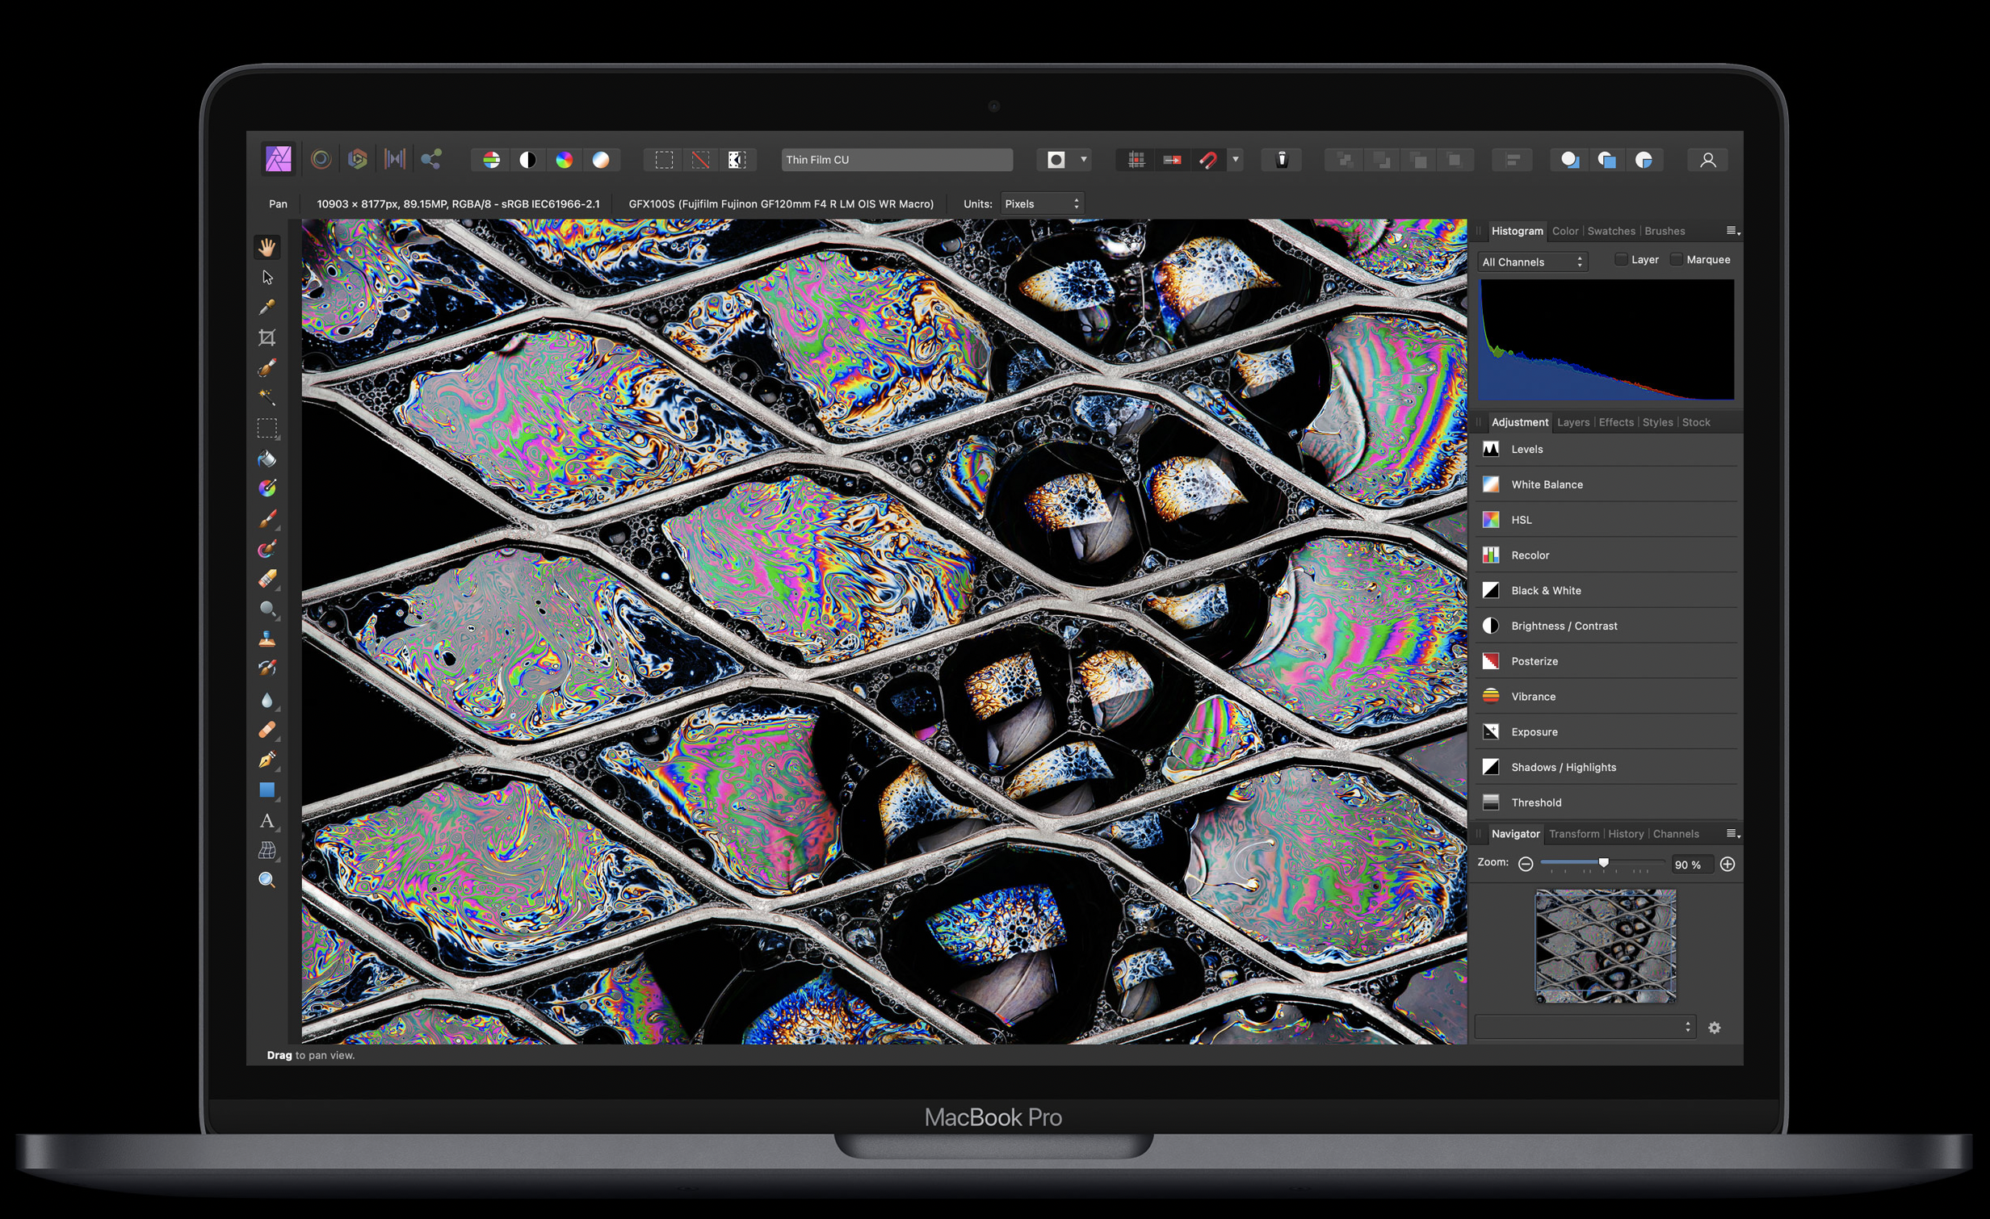This screenshot has width=1990, height=1219.
Task: Add a Black & White adjustment
Action: pos(1546,590)
